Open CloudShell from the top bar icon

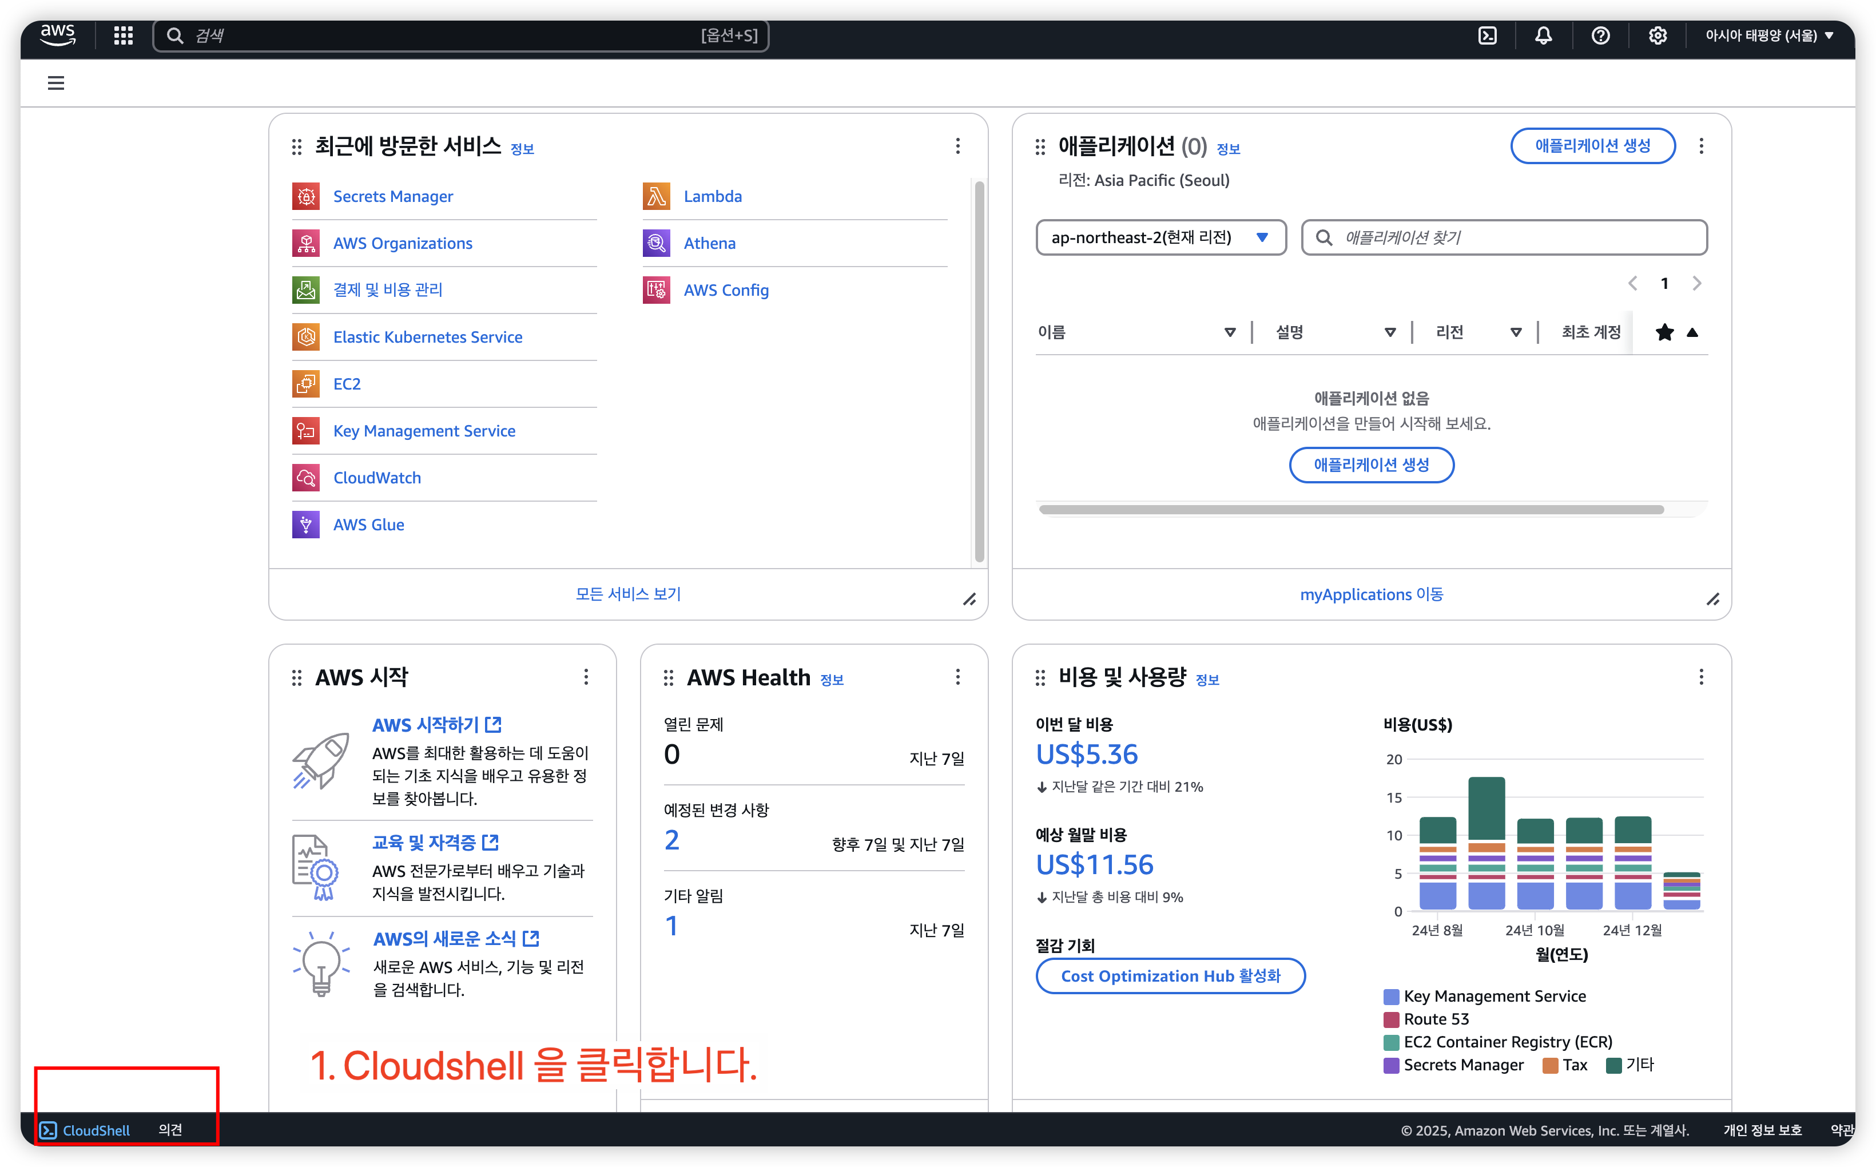click(1487, 35)
